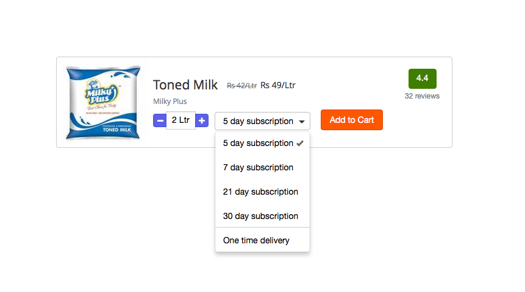The image size is (525, 292).
Task: Select 30 day subscription in the menu
Action: point(260,216)
